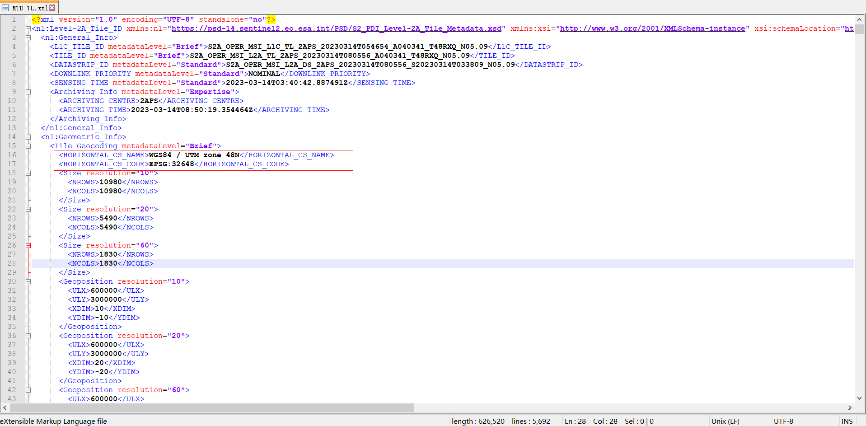Collapse the Geoposition resolution="10" fold marker
The width and height of the screenshot is (866, 426).
[28, 281]
